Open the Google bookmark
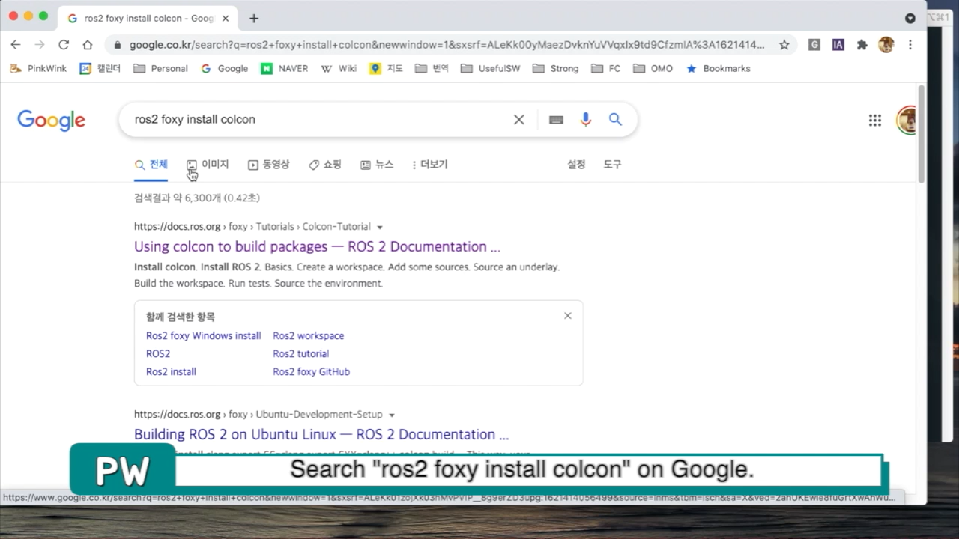 (x=225, y=68)
